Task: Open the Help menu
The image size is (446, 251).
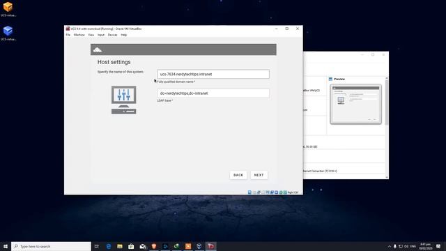Action: [124, 35]
